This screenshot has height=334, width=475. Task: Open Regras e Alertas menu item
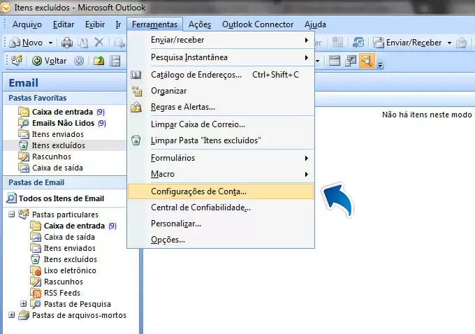(221, 107)
